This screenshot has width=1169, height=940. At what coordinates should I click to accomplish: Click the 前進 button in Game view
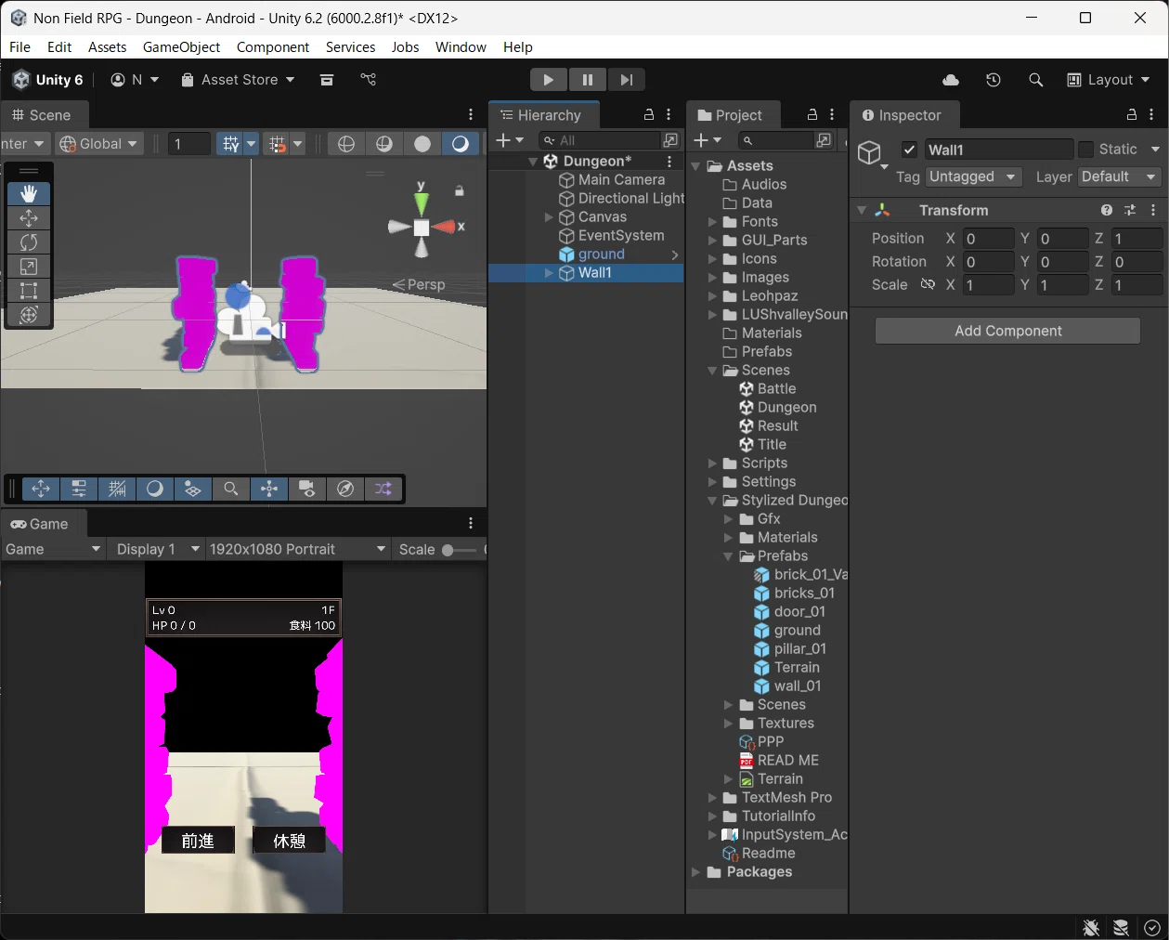198,841
